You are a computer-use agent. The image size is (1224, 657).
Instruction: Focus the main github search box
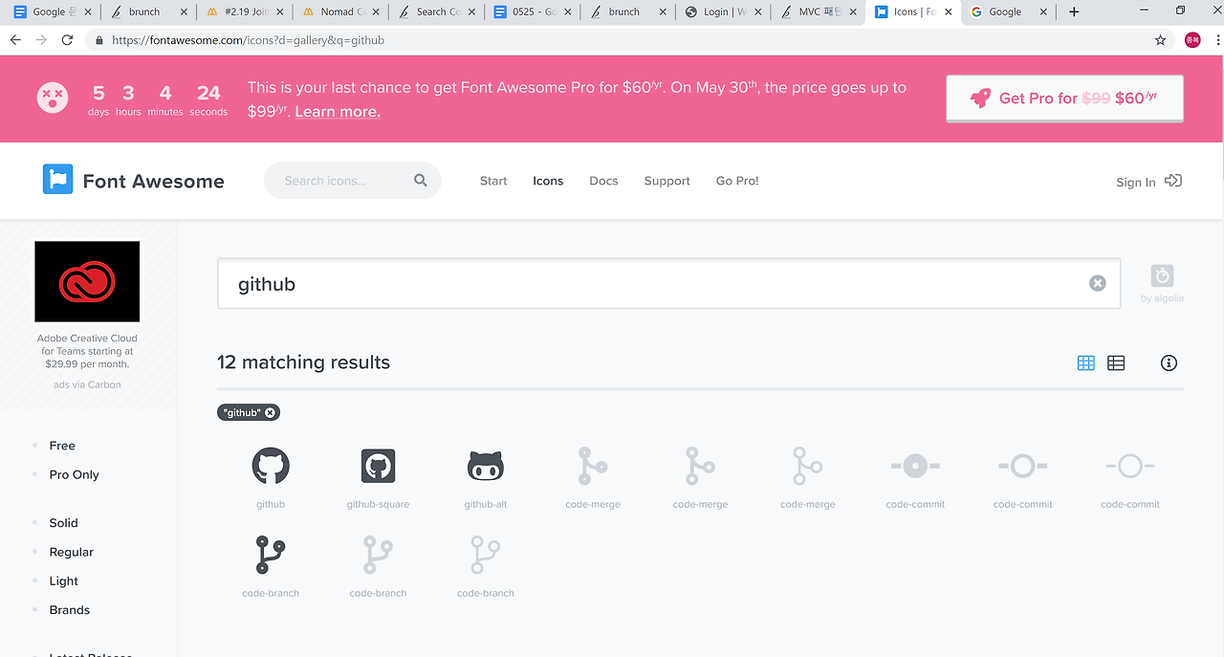(668, 283)
